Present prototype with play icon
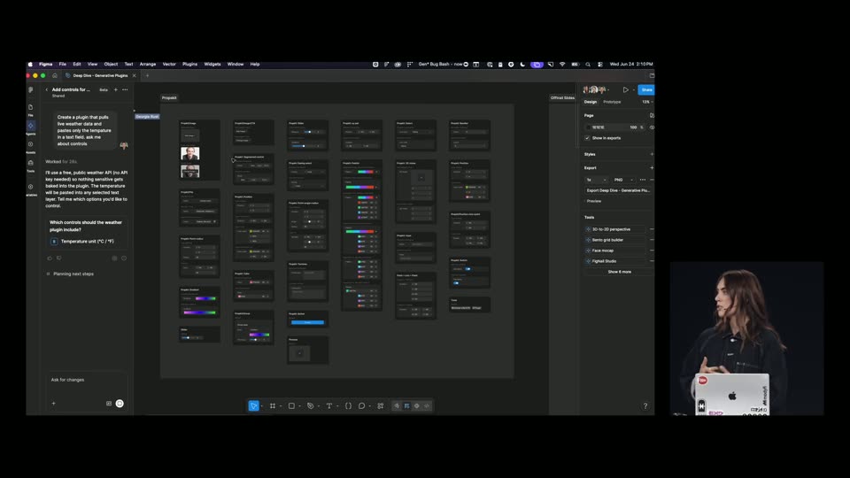850x478 pixels. pyautogui.click(x=626, y=90)
